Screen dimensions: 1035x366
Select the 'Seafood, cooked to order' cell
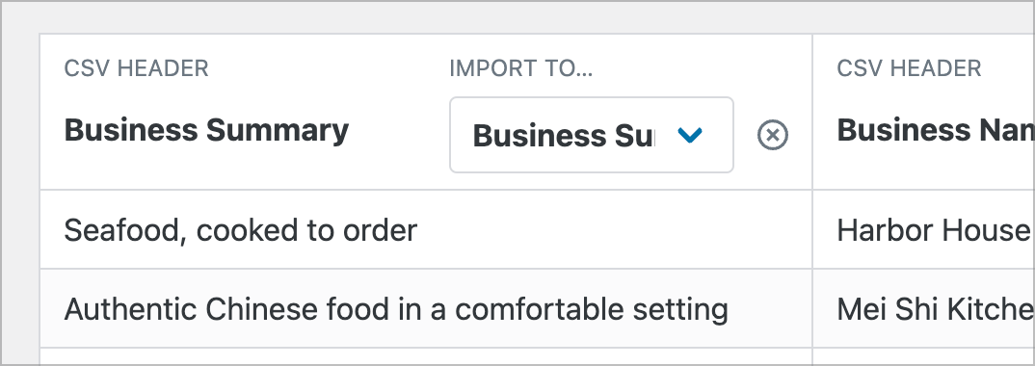[426, 230]
